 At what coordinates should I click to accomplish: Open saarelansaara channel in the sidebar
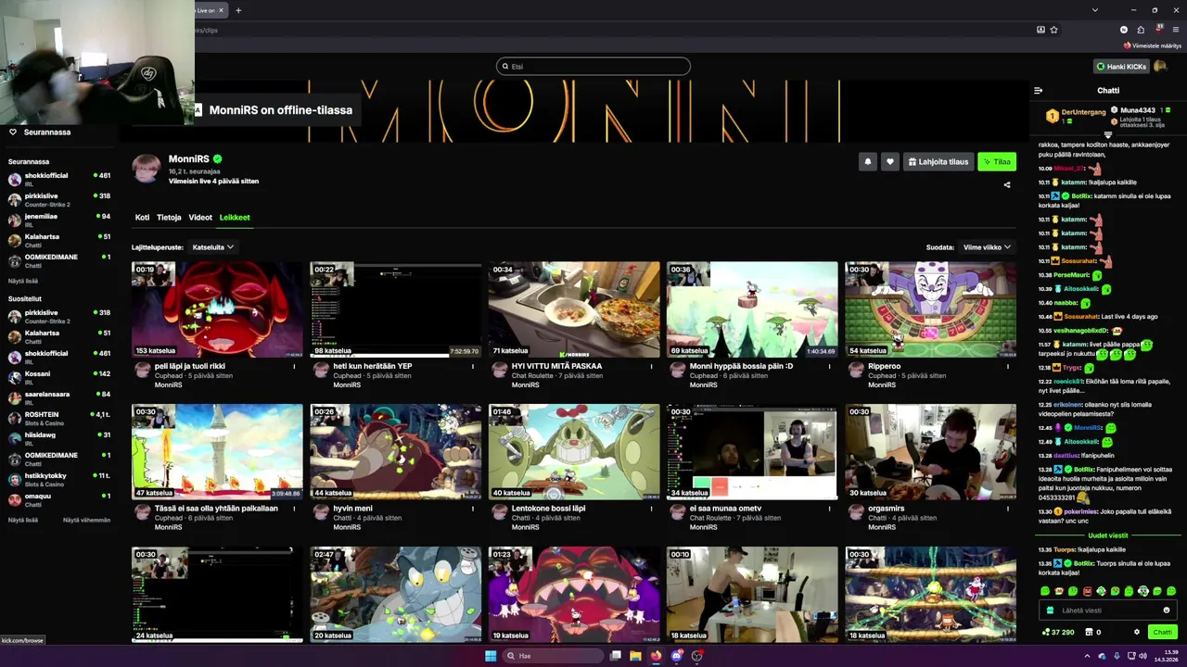pos(59,397)
